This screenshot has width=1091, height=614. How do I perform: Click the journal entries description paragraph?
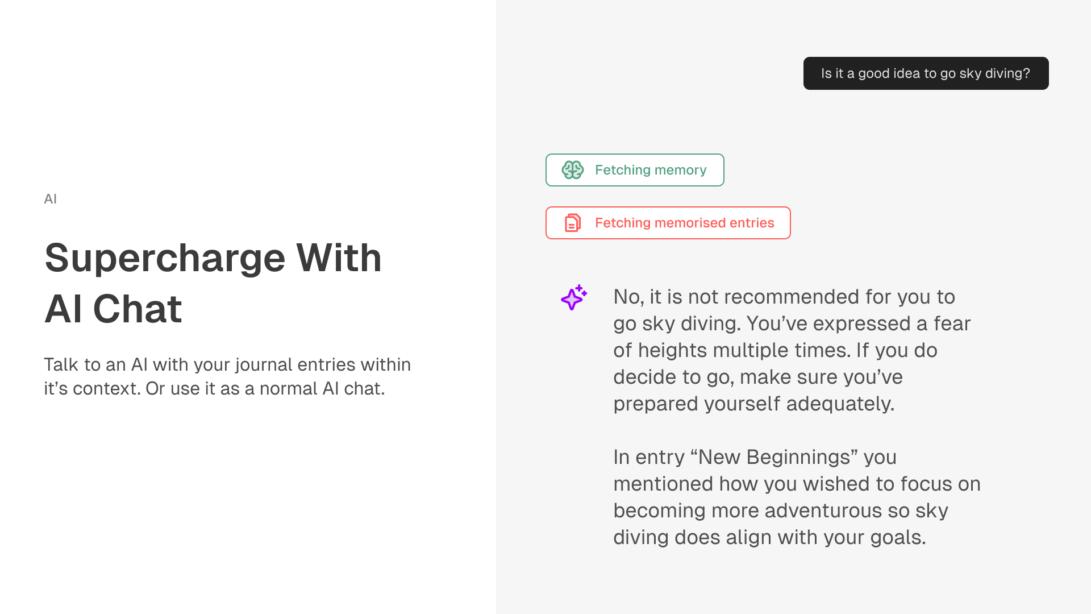pos(227,376)
